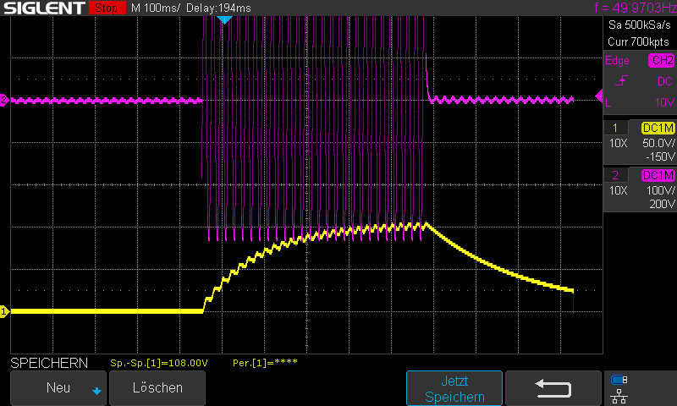
Task: Click the LAN network status icon
Action: [x=619, y=396]
